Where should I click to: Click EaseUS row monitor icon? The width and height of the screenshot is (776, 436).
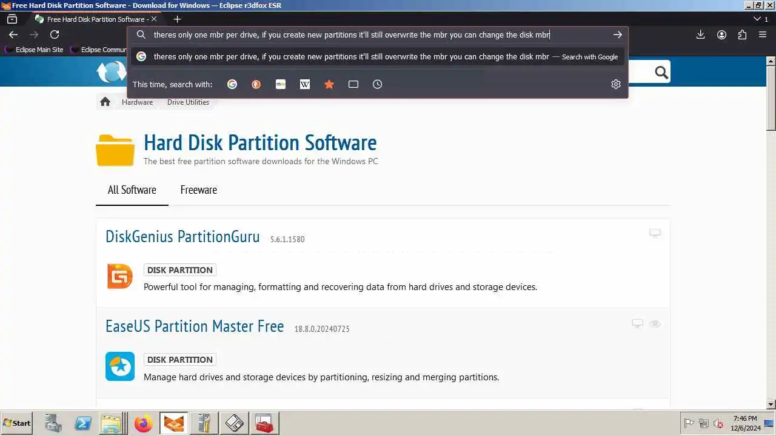637,323
